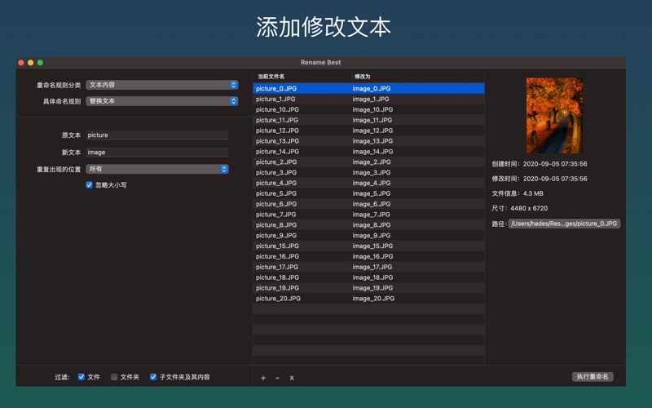
Task: Enable the 文件夹 filter checkbox
Action: pos(115,377)
